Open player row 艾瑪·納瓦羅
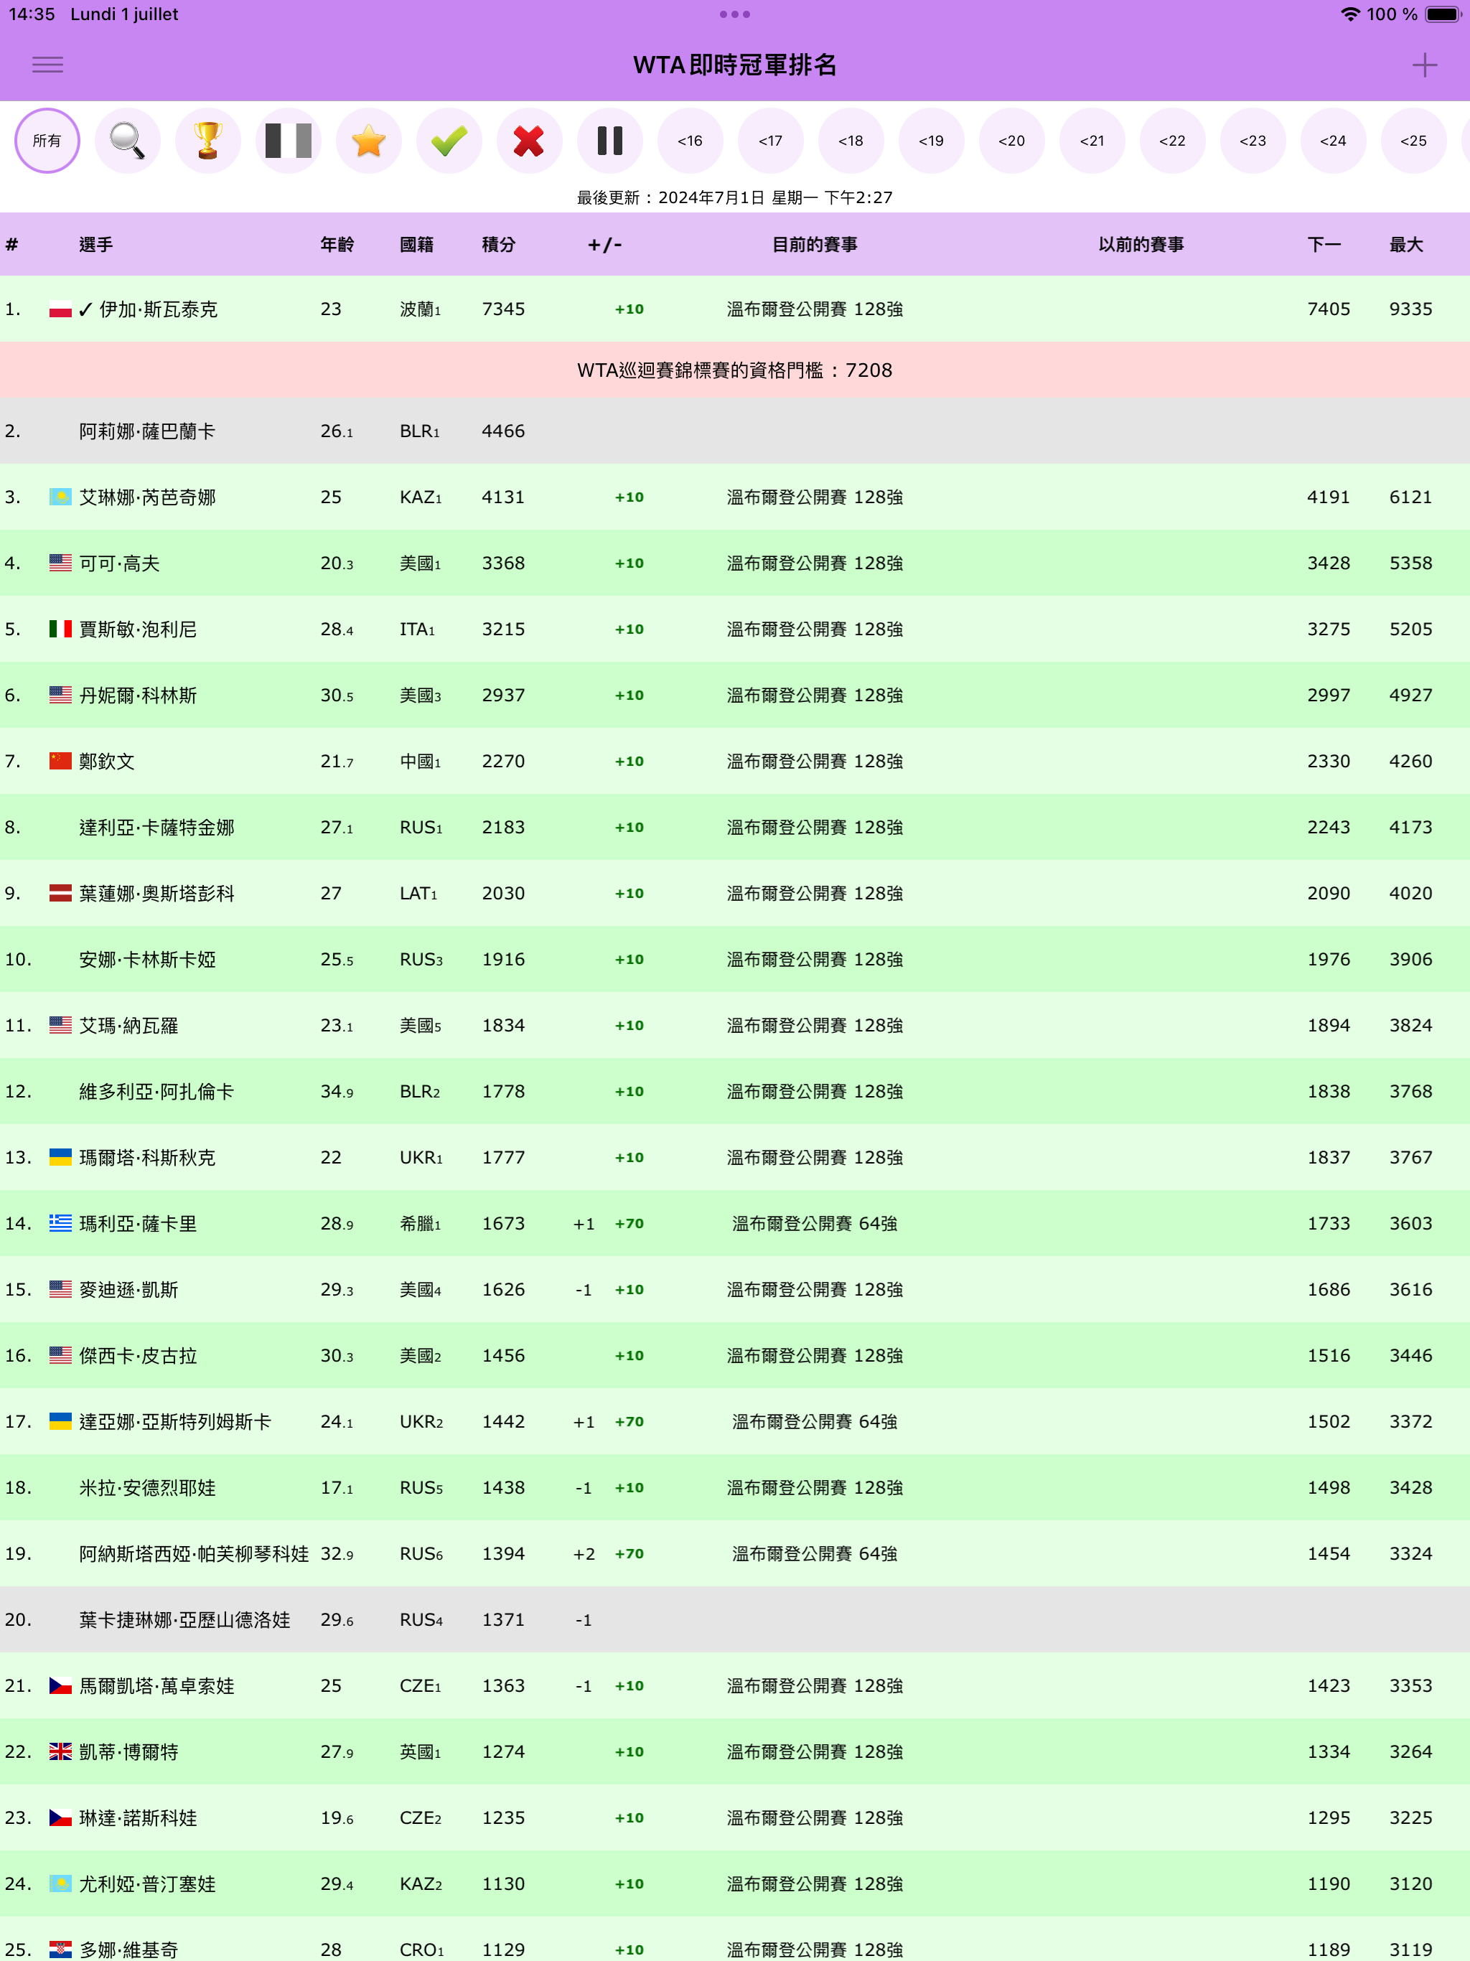The image size is (1470, 1961). (x=735, y=1026)
